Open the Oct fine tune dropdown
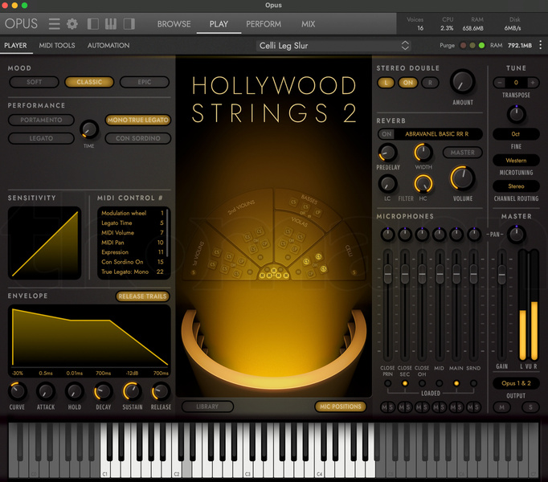The height and width of the screenshot is (482, 548). 516,134
